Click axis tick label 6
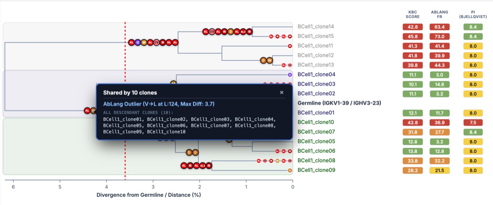Screen dimensions: 493x205 coord(13,187)
